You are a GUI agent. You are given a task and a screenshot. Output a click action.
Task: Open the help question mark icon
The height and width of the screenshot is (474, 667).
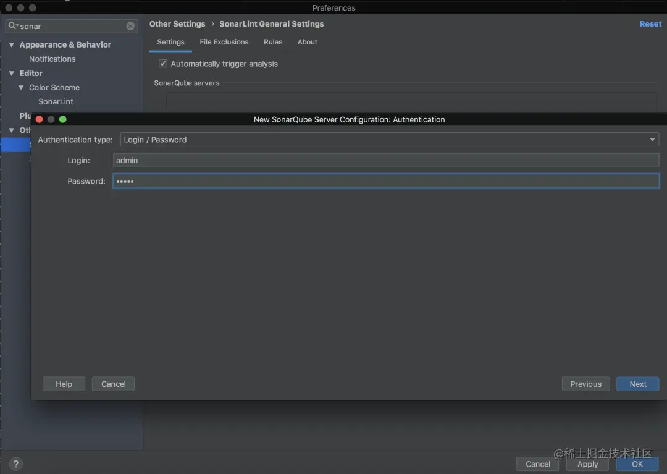pos(15,464)
